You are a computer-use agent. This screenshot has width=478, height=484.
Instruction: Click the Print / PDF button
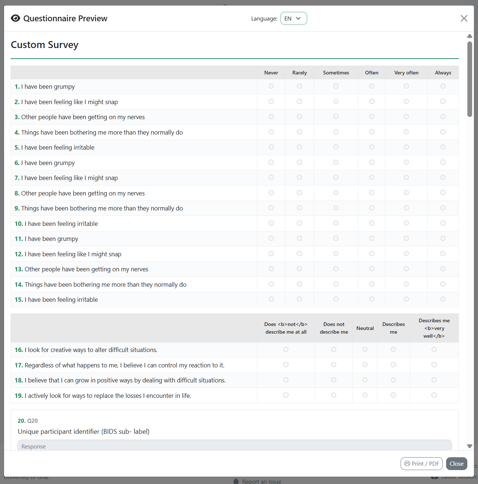422,463
